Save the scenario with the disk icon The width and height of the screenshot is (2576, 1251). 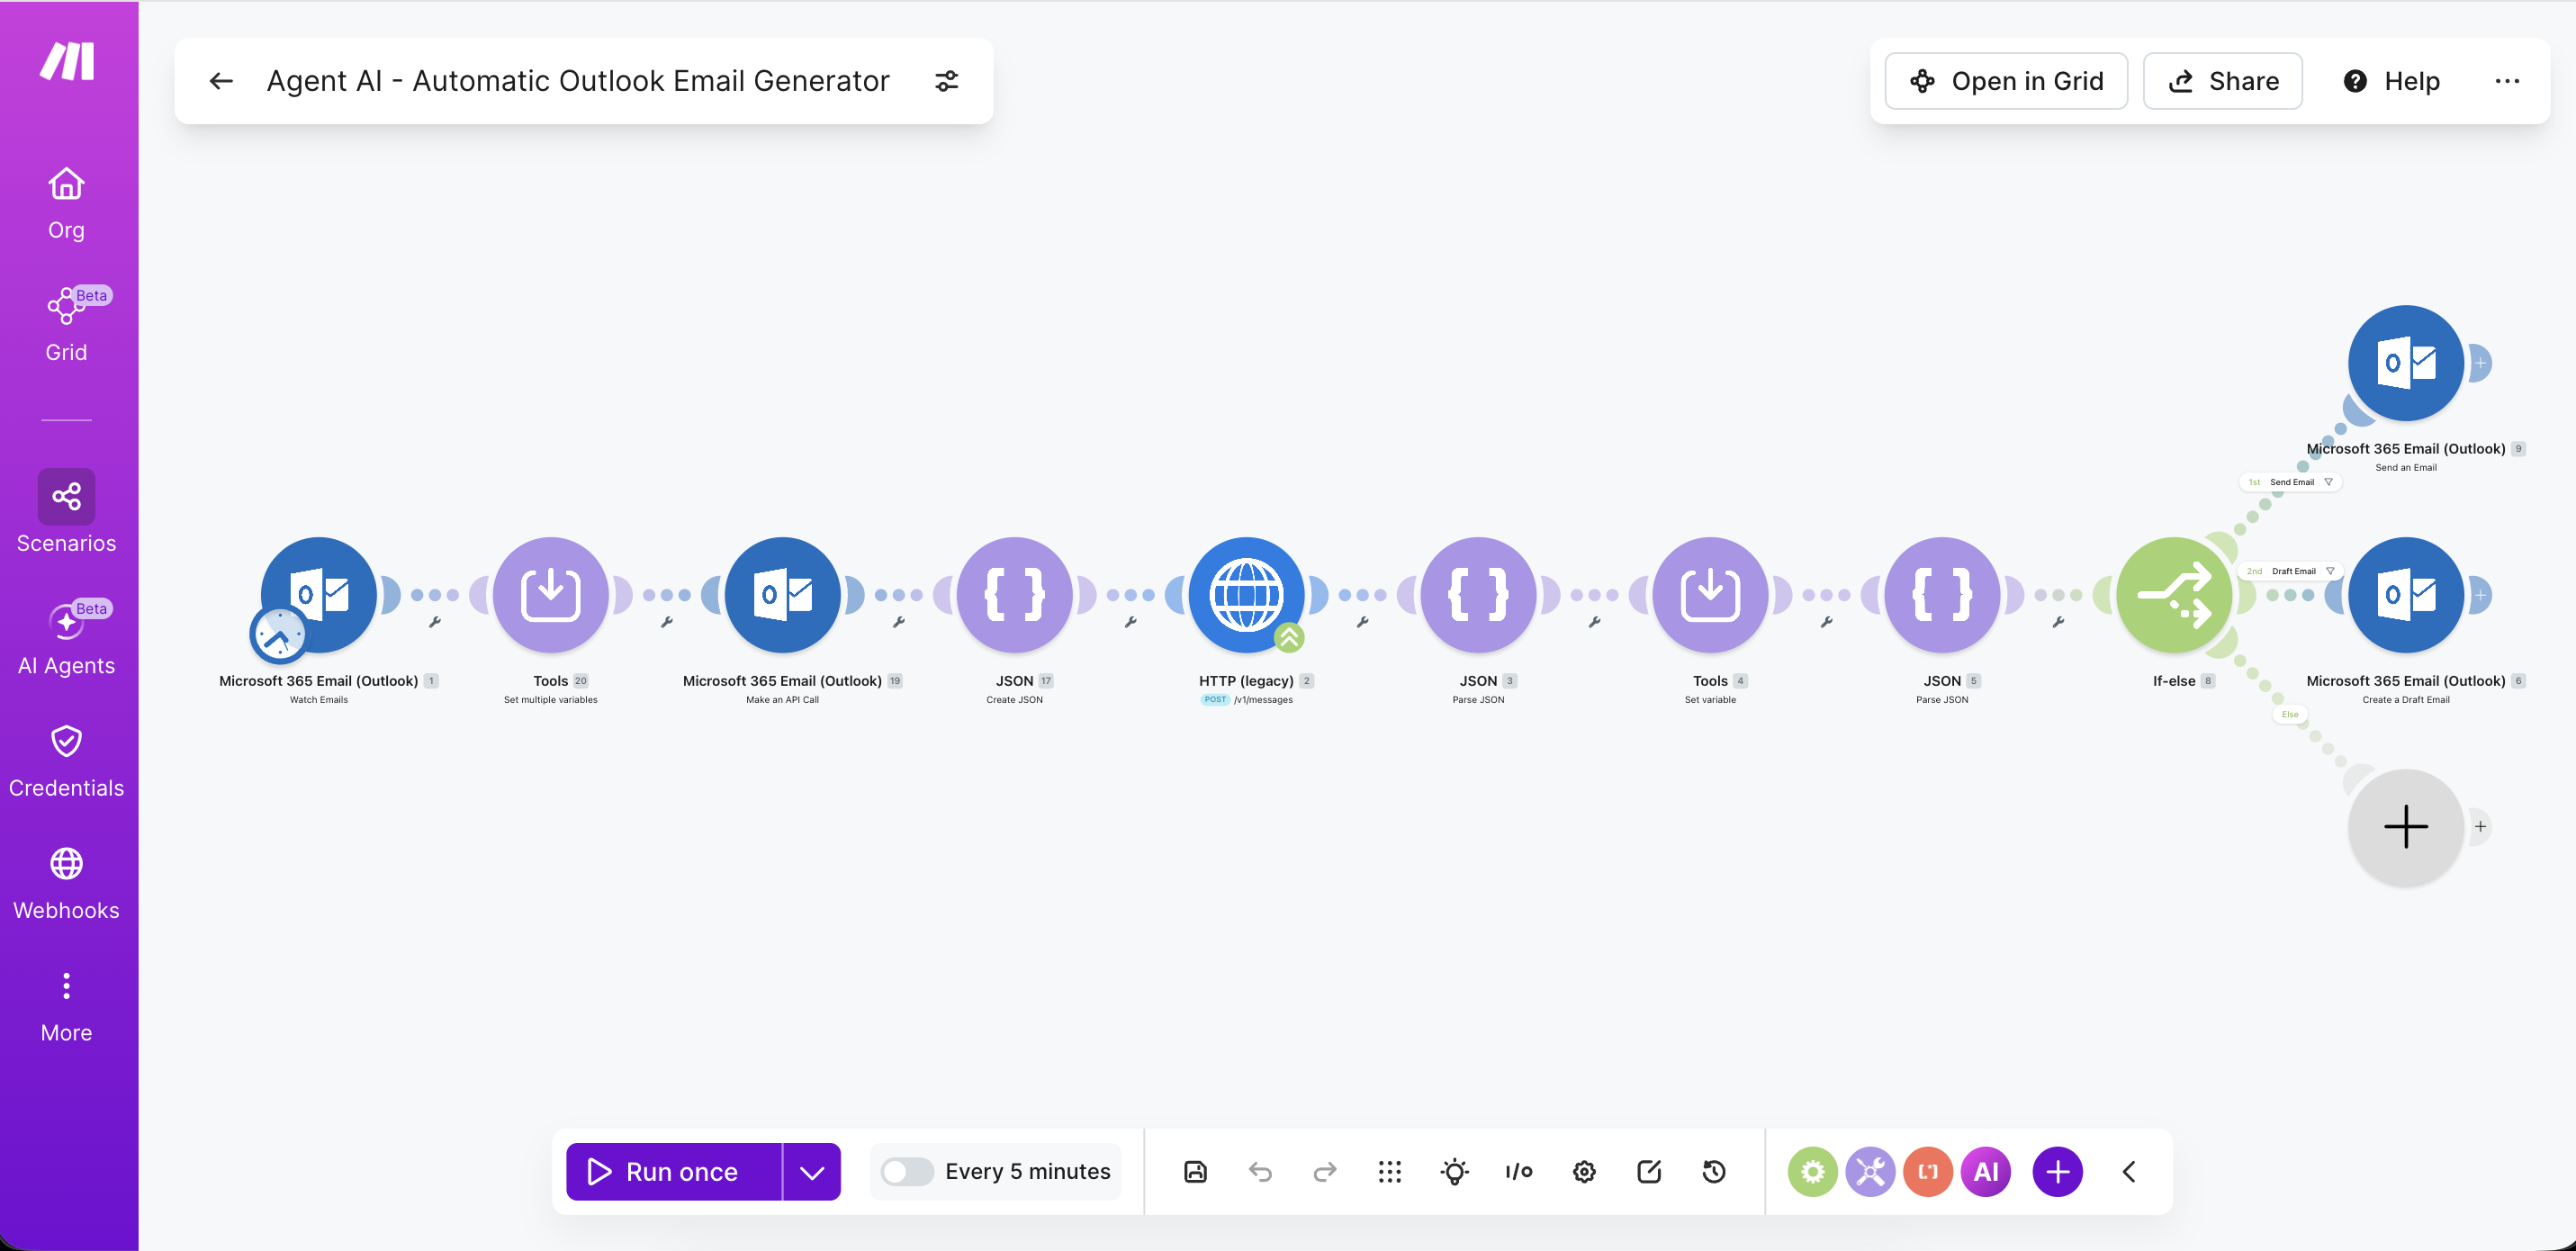coord(1195,1171)
